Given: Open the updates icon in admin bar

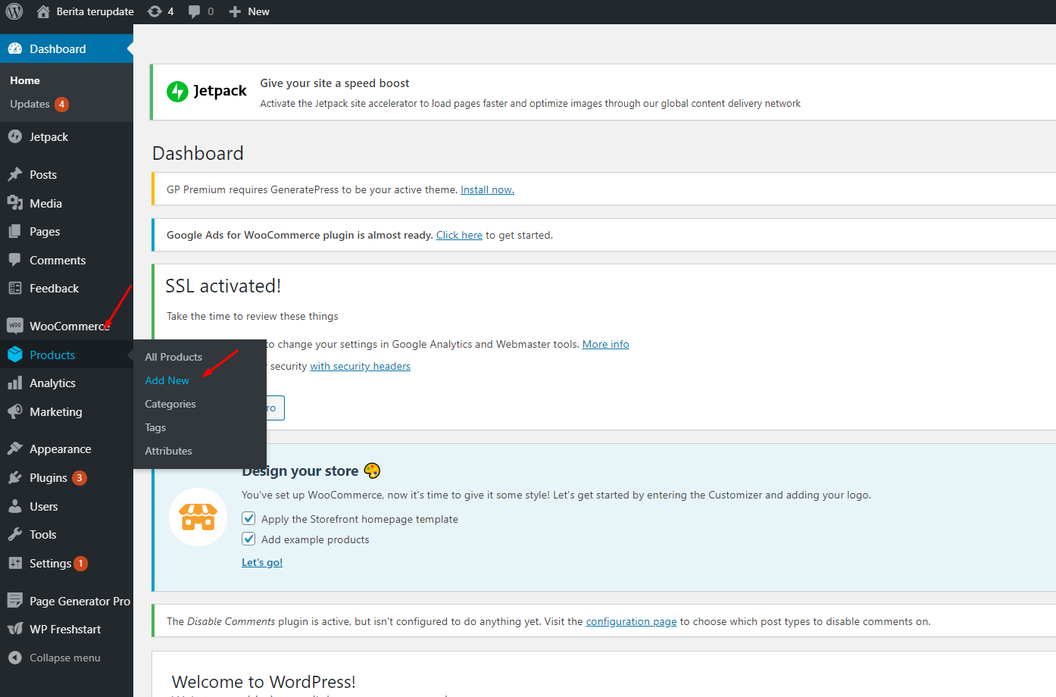Looking at the screenshot, I should (155, 11).
